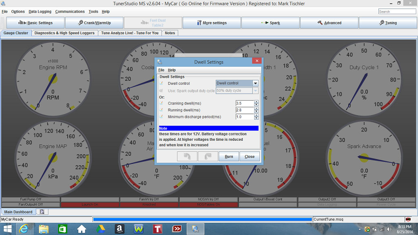Switch to TunerStudio in the taskbar
This screenshot has width=418, height=235.
point(195,229)
